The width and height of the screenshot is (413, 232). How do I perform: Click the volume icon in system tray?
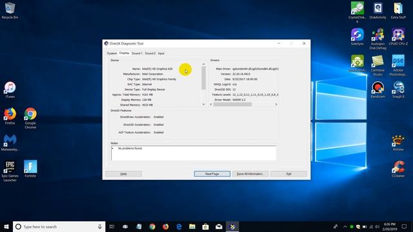point(377,226)
